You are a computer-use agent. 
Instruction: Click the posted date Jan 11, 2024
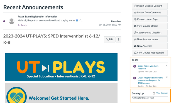[110, 25]
